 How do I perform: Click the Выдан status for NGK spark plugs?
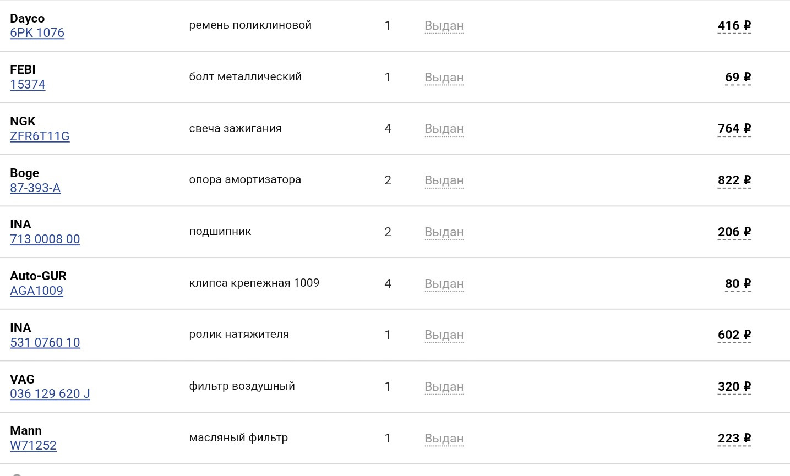(444, 129)
